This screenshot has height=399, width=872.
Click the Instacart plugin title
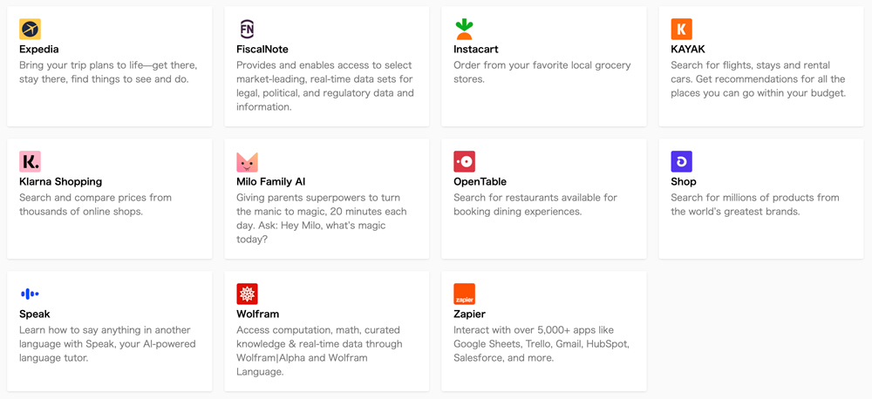click(x=475, y=50)
